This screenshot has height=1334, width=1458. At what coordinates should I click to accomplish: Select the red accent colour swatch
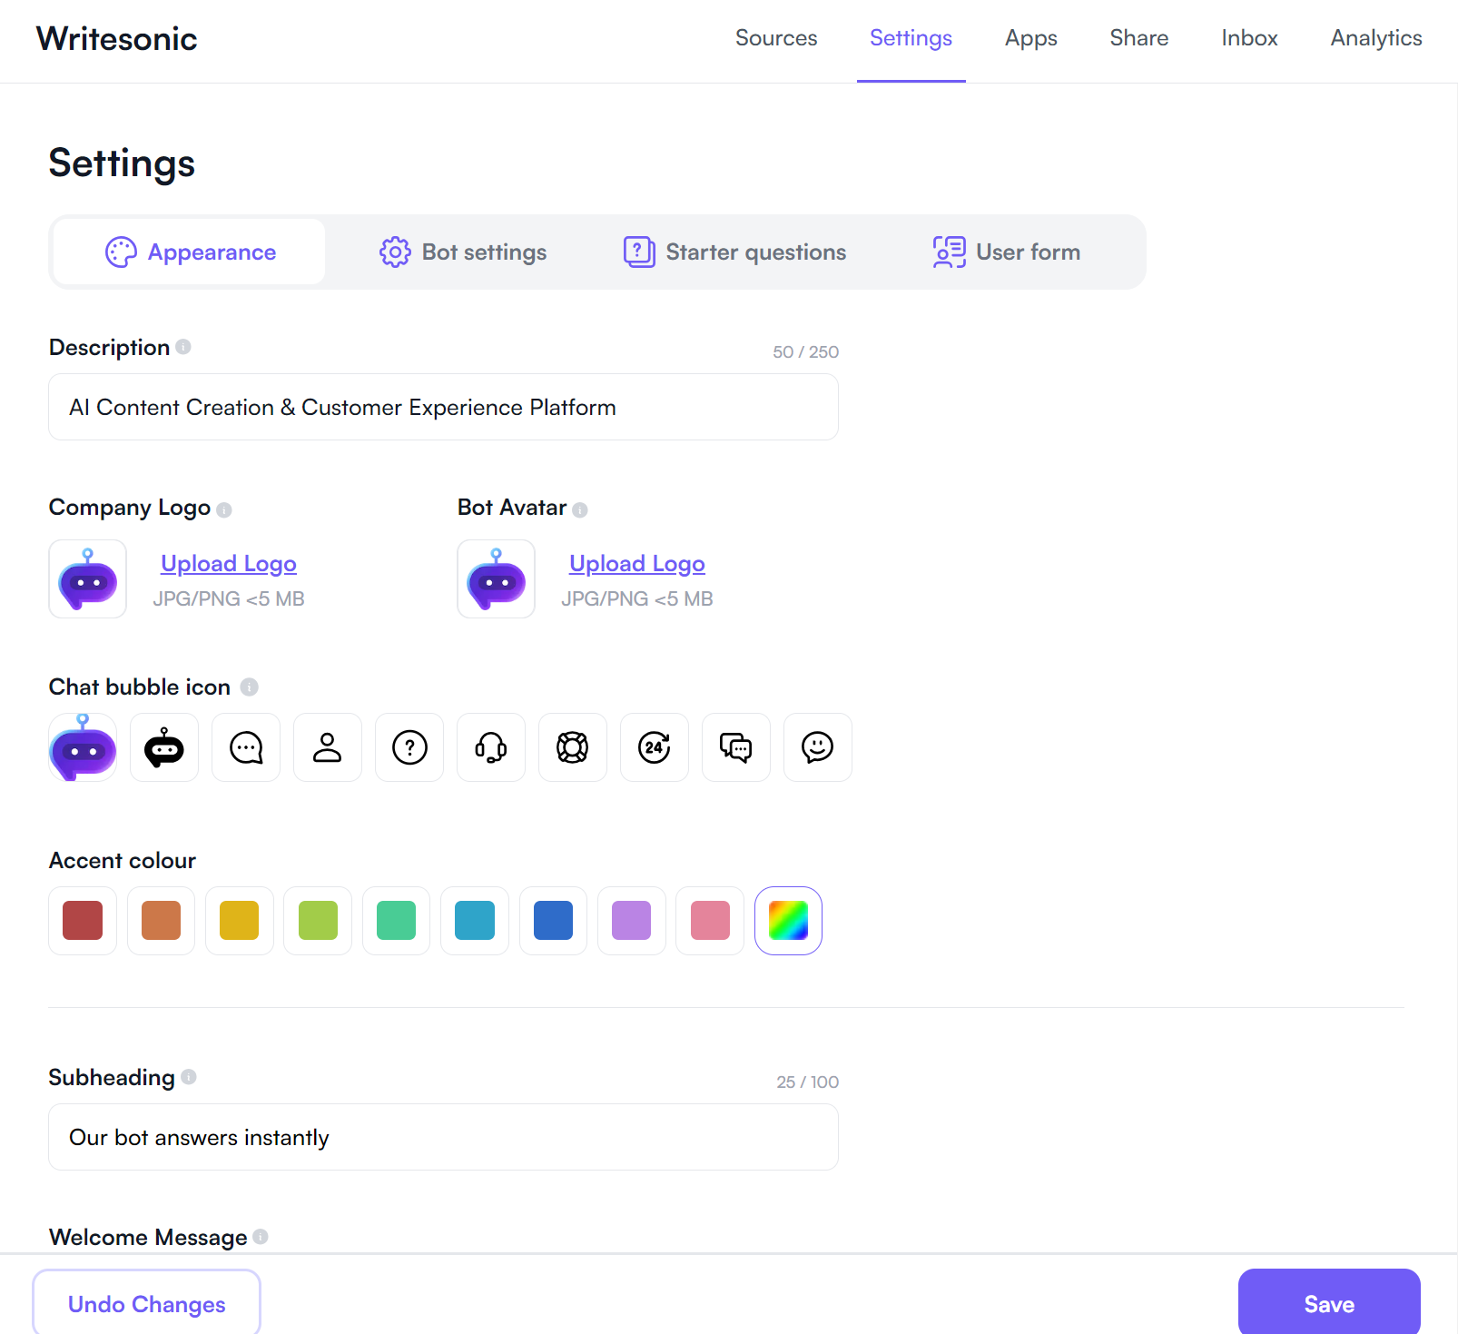[x=83, y=921]
